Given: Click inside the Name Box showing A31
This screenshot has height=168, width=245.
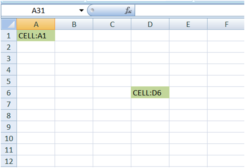Looking at the screenshot, I should [x=38, y=11].
